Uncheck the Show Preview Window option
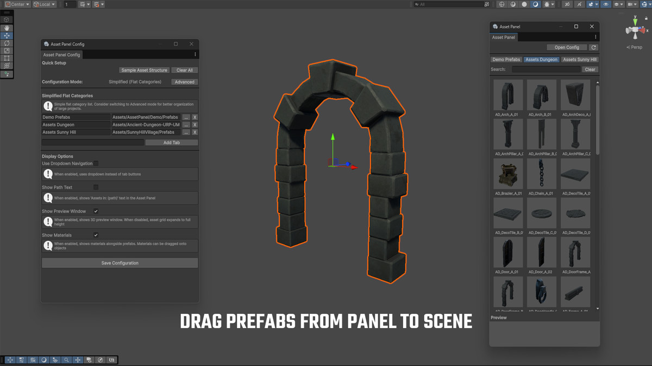Image resolution: width=652 pixels, height=366 pixels. pos(96,211)
